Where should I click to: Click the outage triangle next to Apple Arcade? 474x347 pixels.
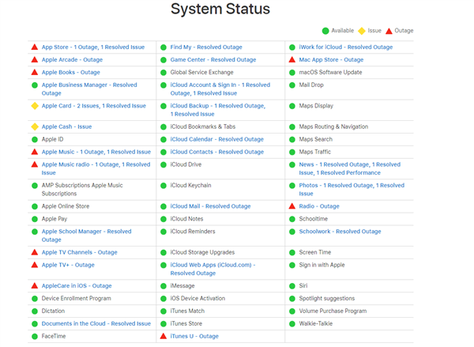[35, 59]
